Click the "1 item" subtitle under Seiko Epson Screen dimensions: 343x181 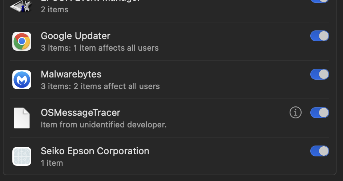pyautogui.click(x=52, y=163)
